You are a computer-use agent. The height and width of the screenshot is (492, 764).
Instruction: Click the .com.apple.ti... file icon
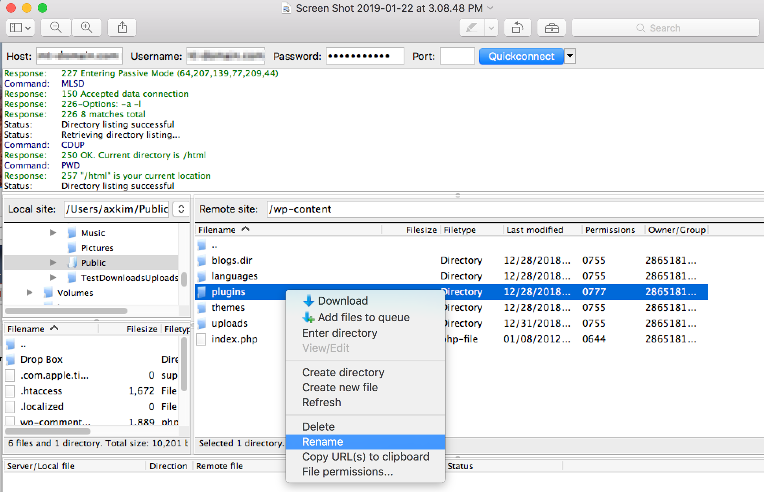pos(10,375)
